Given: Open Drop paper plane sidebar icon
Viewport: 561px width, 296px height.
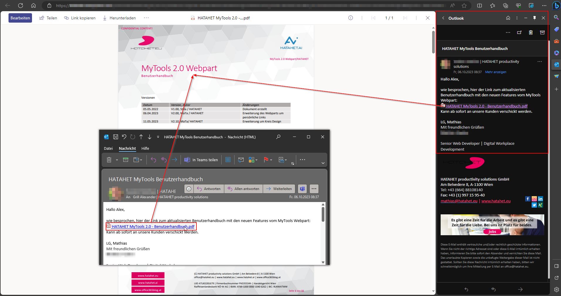Looking at the screenshot, I should pyautogui.click(x=556, y=76).
